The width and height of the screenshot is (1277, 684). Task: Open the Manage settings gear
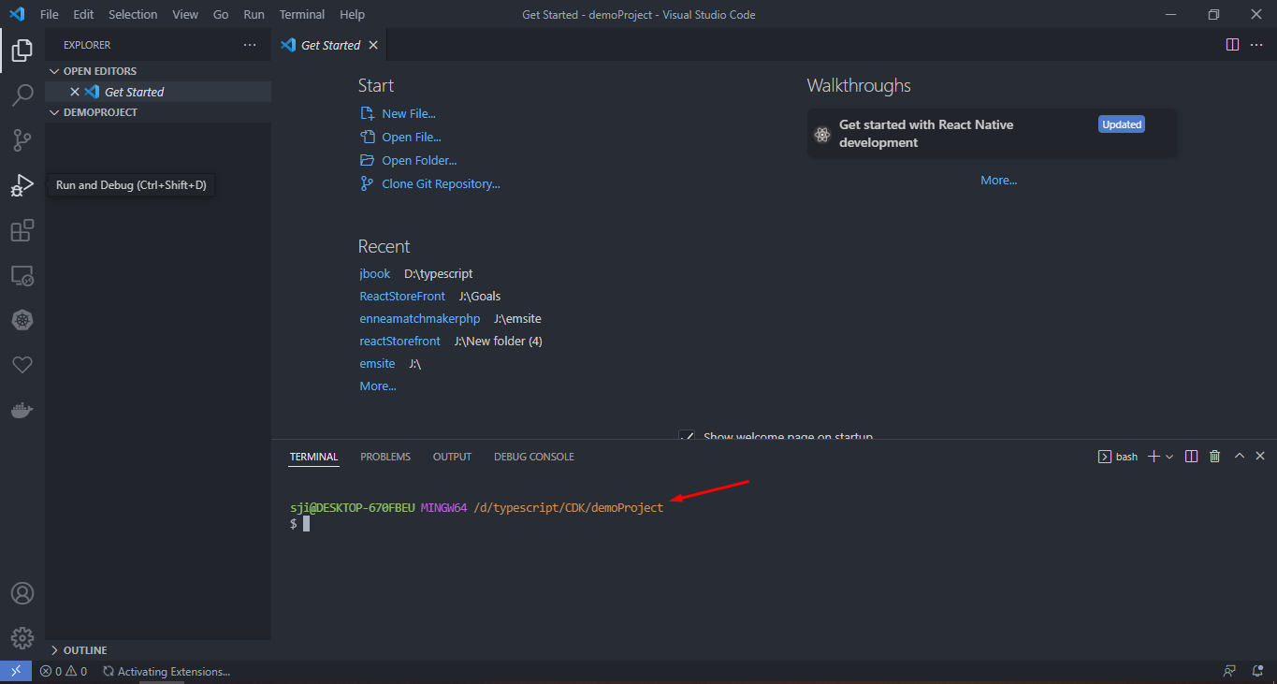[22, 637]
